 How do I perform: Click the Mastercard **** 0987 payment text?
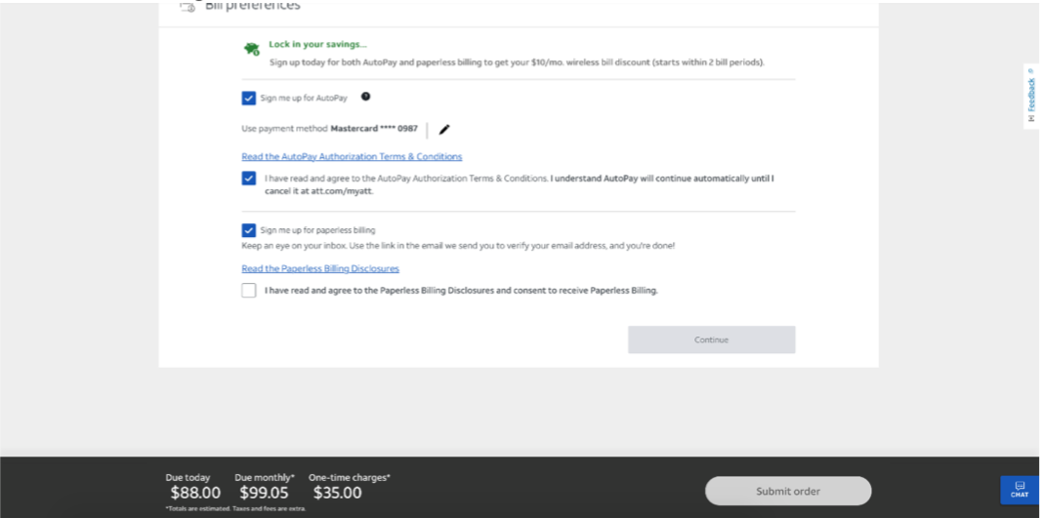click(x=374, y=129)
